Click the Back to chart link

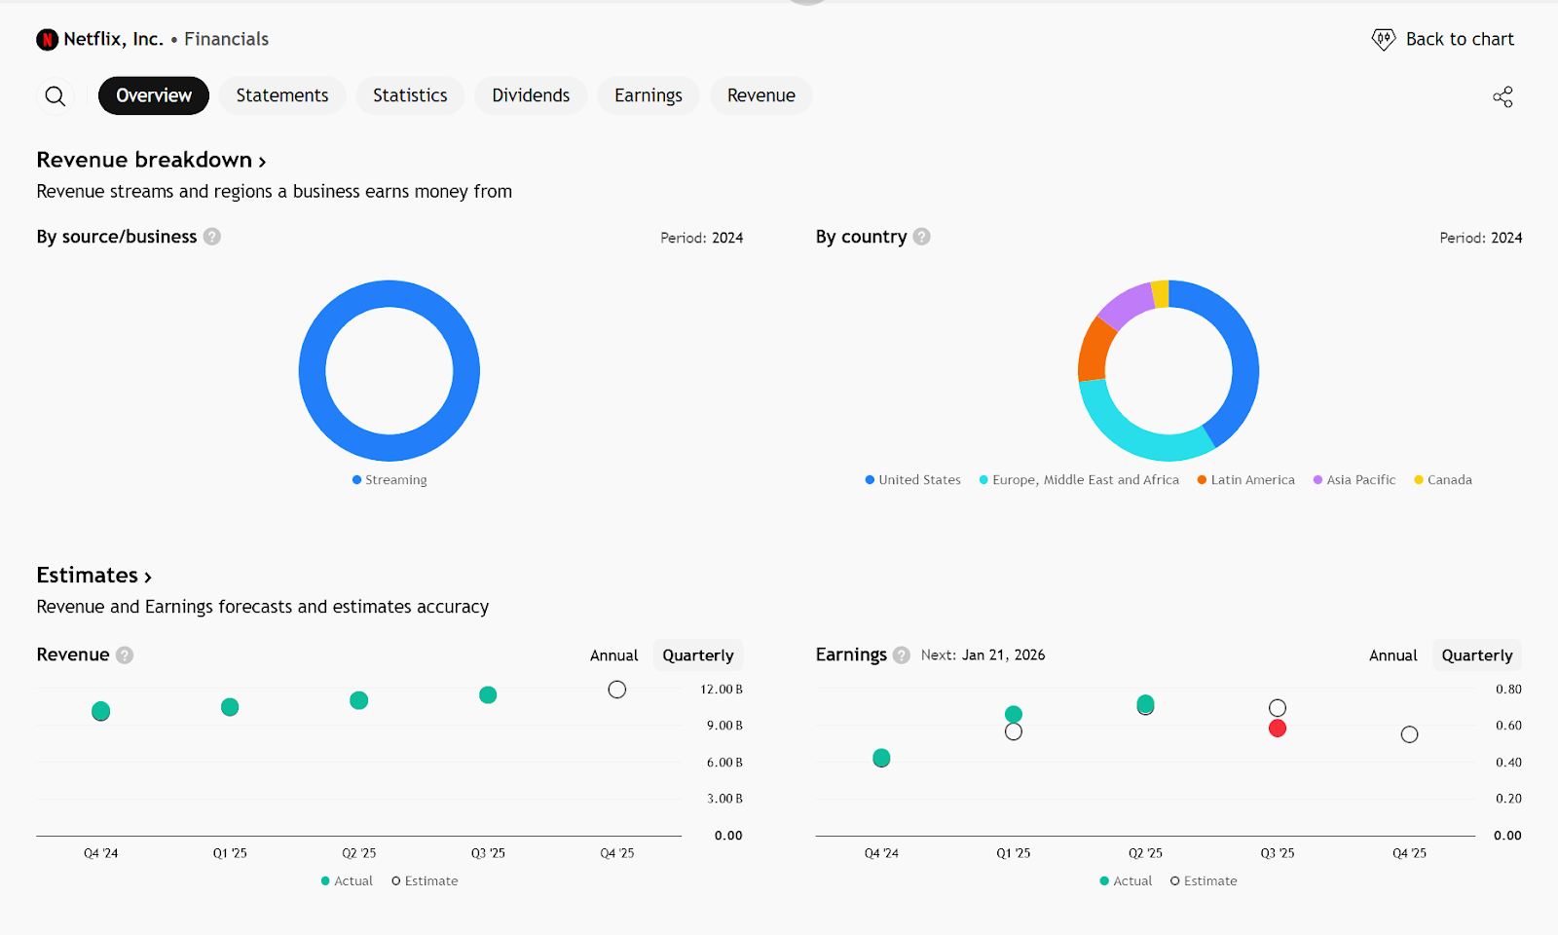coord(1459,40)
